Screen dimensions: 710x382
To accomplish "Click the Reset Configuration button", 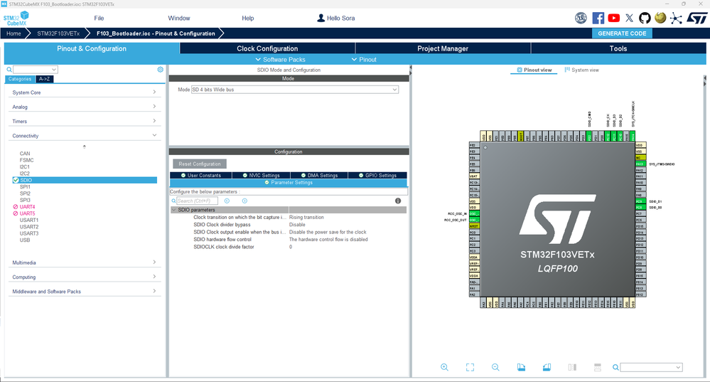I will [x=200, y=164].
